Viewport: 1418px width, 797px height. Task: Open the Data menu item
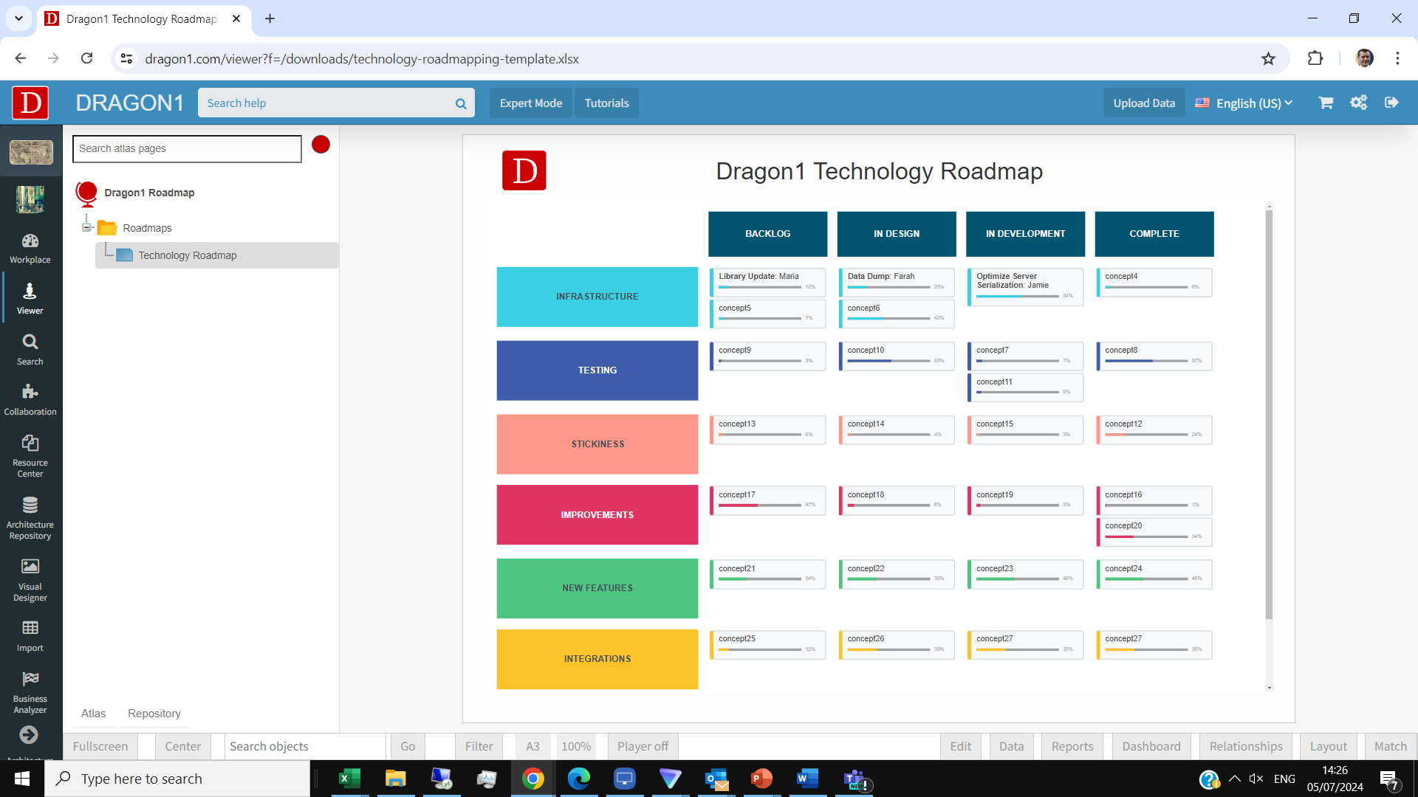pyautogui.click(x=1012, y=746)
